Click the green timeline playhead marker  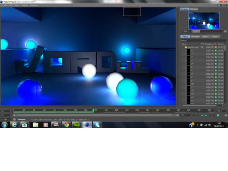pyautogui.click(x=93, y=110)
